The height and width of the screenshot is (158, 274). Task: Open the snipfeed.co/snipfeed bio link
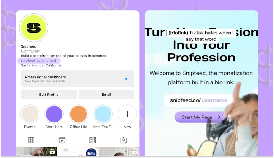pyautogui.click(x=38, y=61)
